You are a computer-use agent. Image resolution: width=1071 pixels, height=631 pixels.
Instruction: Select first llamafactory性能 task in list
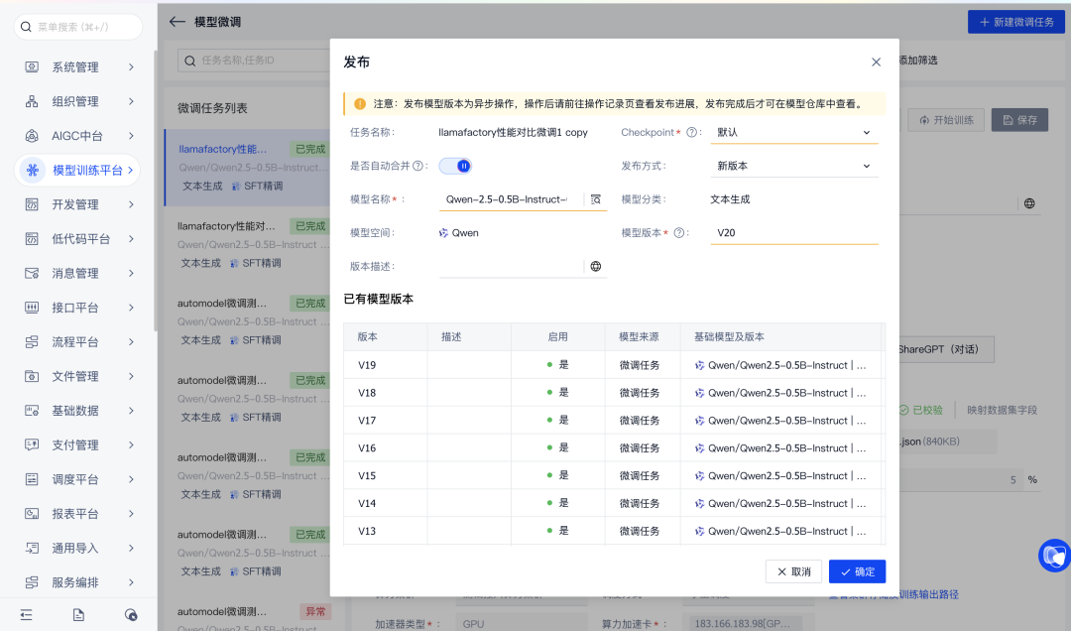pyautogui.click(x=248, y=168)
